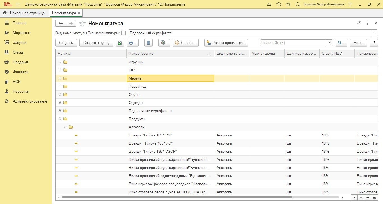383x204 pixels.
Task: Click the Артикул column header
Action: pyautogui.click(x=91, y=53)
